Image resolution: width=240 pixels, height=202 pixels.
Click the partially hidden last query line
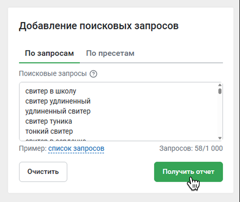point(56,140)
